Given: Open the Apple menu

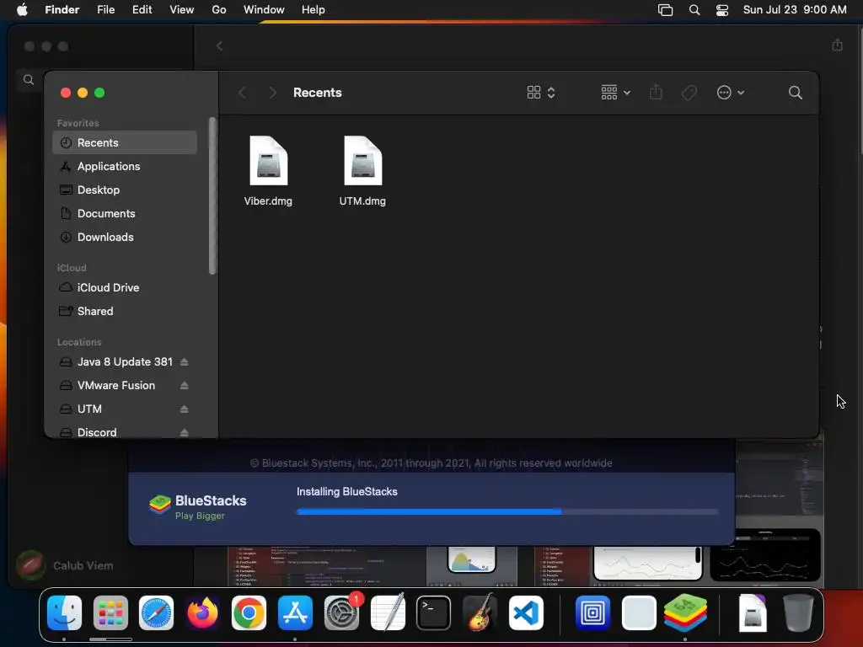Looking at the screenshot, I should pyautogui.click(x=22, y=10).
